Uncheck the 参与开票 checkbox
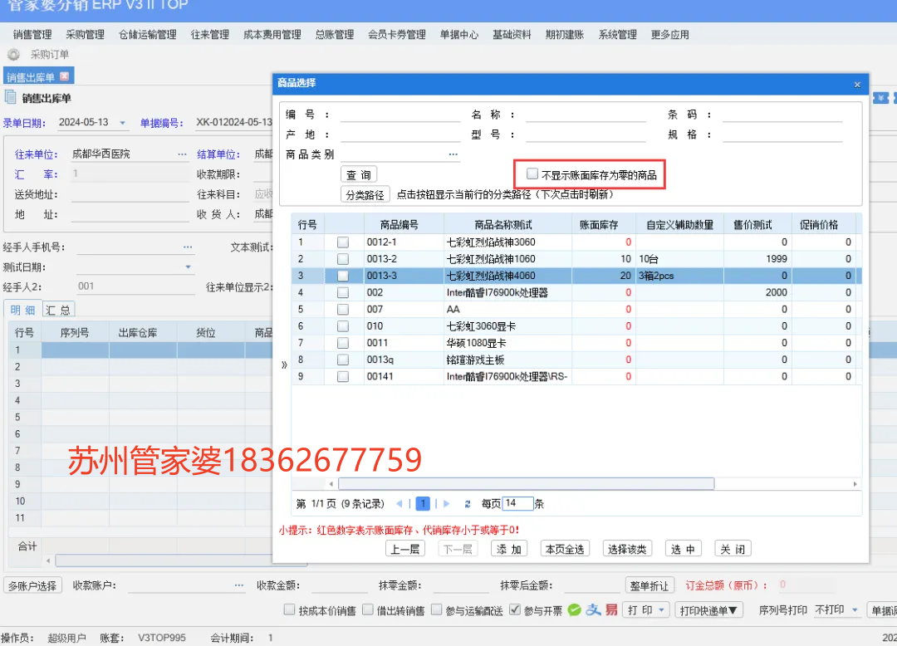897x646 pixels. point(515,610)
